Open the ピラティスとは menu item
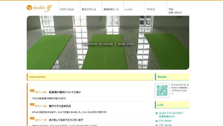This screenshot has height=126, width=223. click(x=67, y=9)
